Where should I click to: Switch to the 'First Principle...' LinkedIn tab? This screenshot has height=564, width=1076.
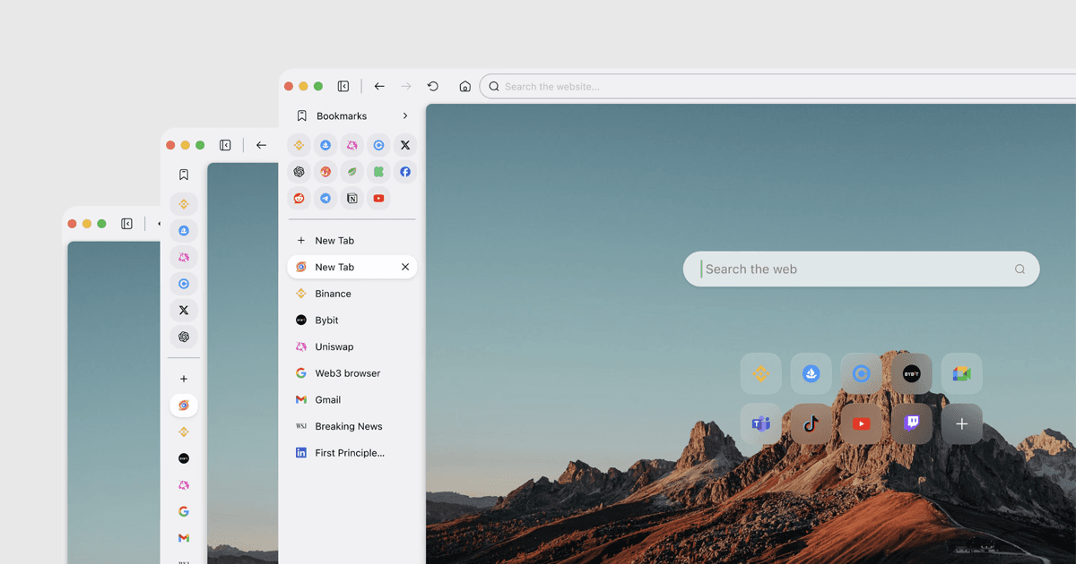coord(351,453)
